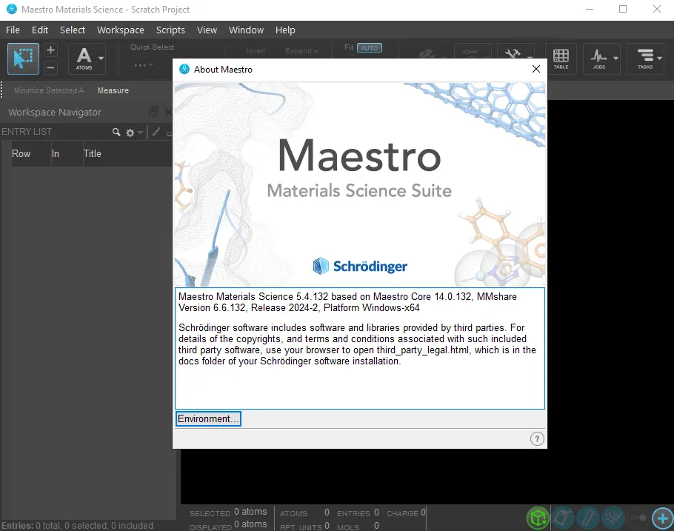
Task: Click the Environment... button
Action: 208,418
